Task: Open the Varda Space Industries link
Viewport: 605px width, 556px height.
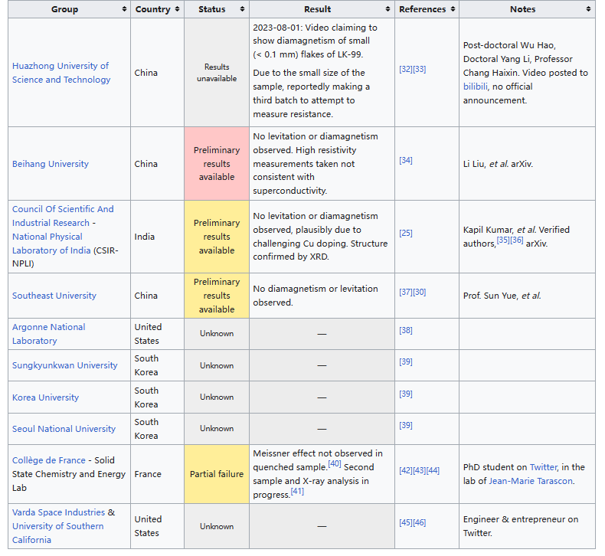Action: click(x=58, y=512)
